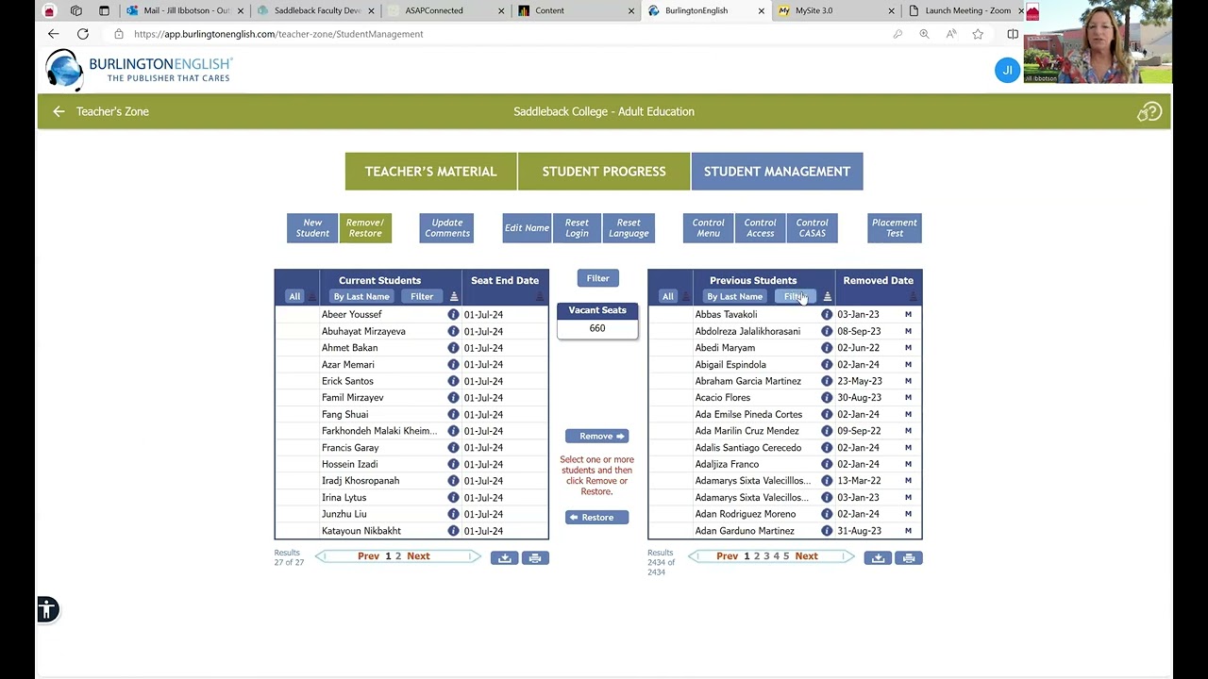The image size is (1208, 679).
Task: Open the Control CASAS option
Action: point(812,228)
